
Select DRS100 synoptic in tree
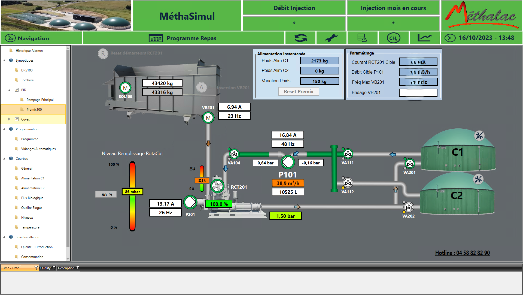[x=27, y=70]
